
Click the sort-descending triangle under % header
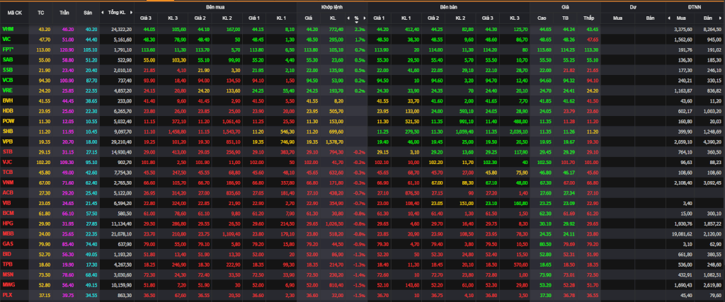tap(356, 22)
